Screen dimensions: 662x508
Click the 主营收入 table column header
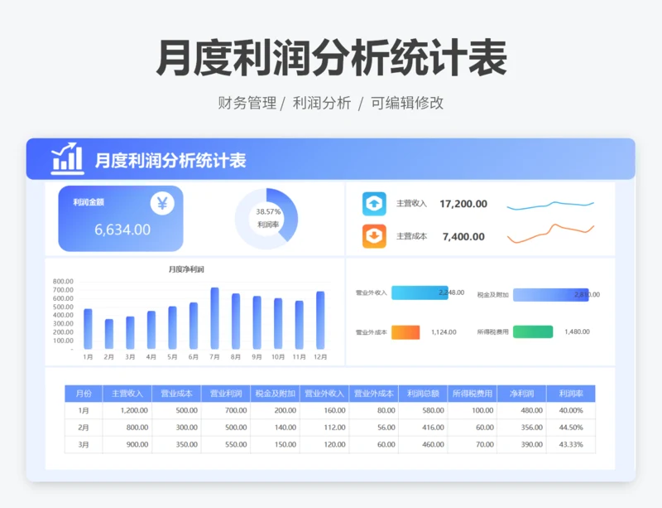tap(127, 394)
